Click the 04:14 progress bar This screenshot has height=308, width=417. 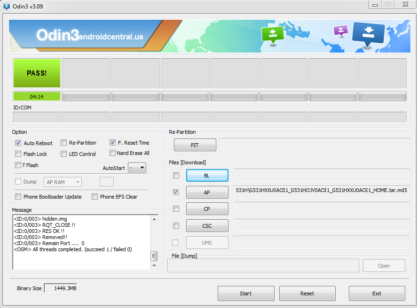click(37, 96)
